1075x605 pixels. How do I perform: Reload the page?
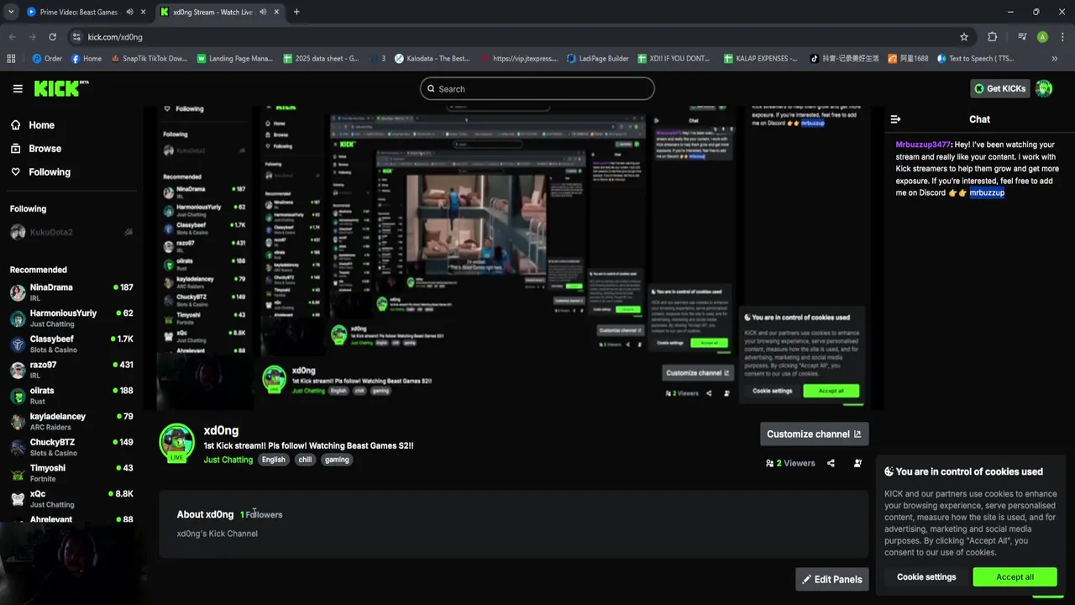pos(52,37)
